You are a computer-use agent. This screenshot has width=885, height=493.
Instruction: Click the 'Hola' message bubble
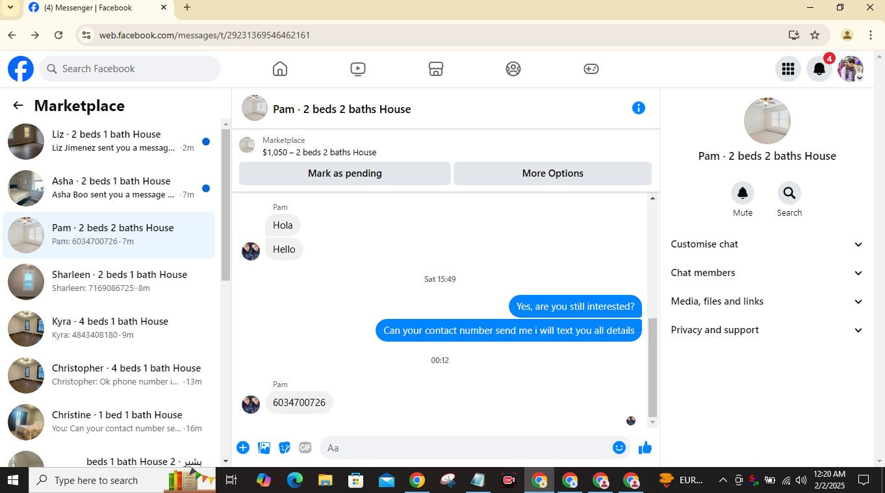tap(283, 225)
